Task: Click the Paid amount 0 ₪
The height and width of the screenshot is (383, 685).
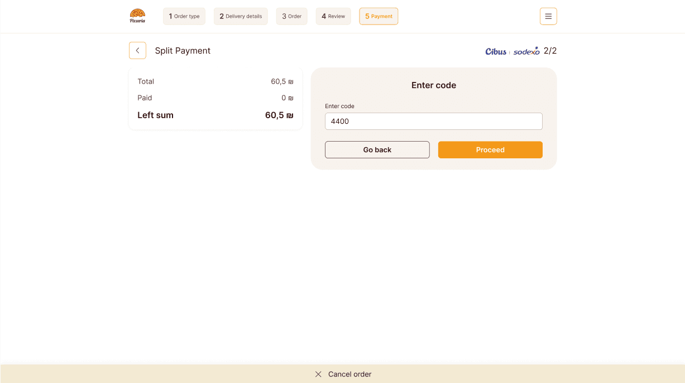Action: point(287,98)
